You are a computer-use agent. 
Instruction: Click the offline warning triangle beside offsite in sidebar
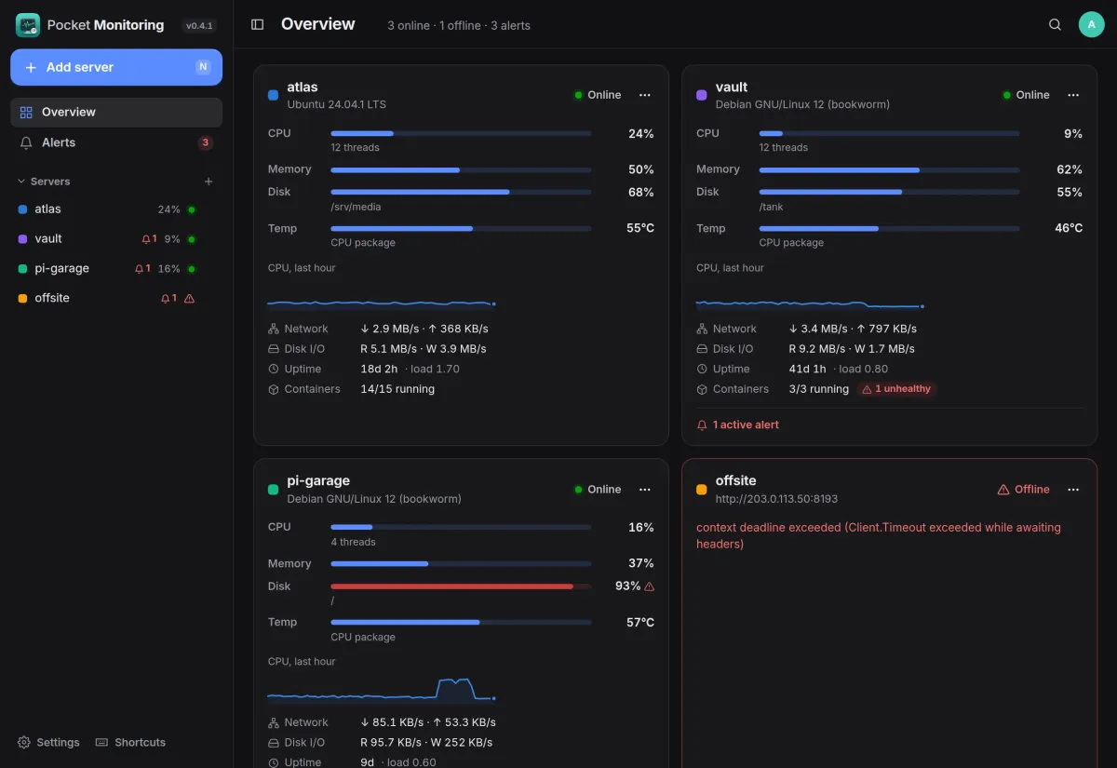(x=190, y=299)
